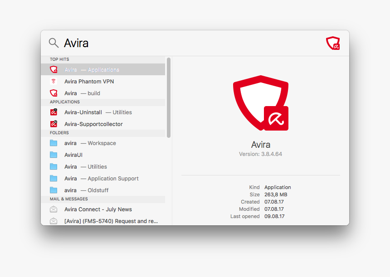The image size is (390, 277).
Task: Click envelope icon for FMS-5740 message
Action: pos(54,221)
